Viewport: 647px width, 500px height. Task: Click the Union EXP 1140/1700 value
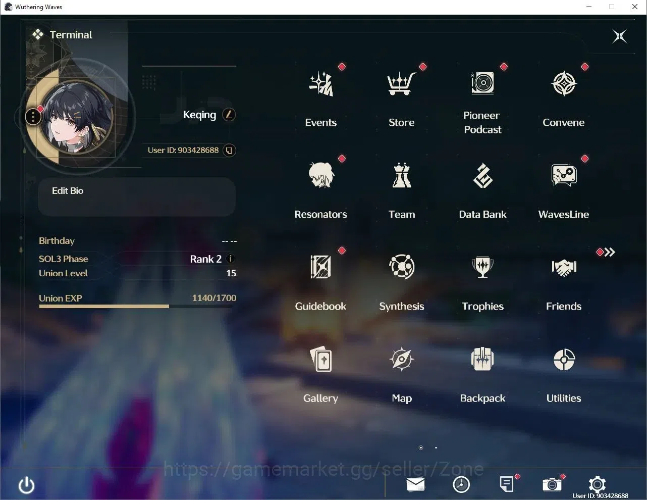tap(214, 298)
